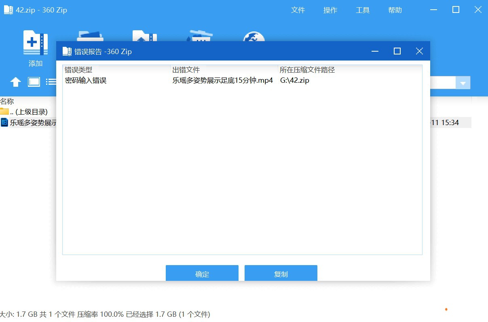
Task: Open the 操作 menu
Action: 330,10
